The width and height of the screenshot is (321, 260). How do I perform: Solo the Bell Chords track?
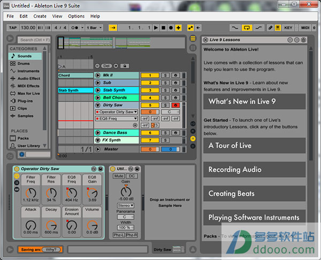pos(165,98)
